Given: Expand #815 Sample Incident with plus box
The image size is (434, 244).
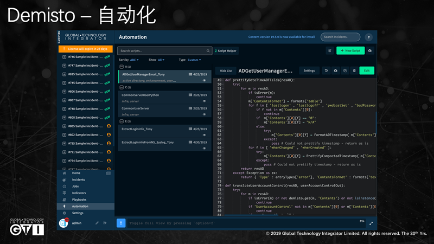Looking at the screenshot, I should point(64,74).
